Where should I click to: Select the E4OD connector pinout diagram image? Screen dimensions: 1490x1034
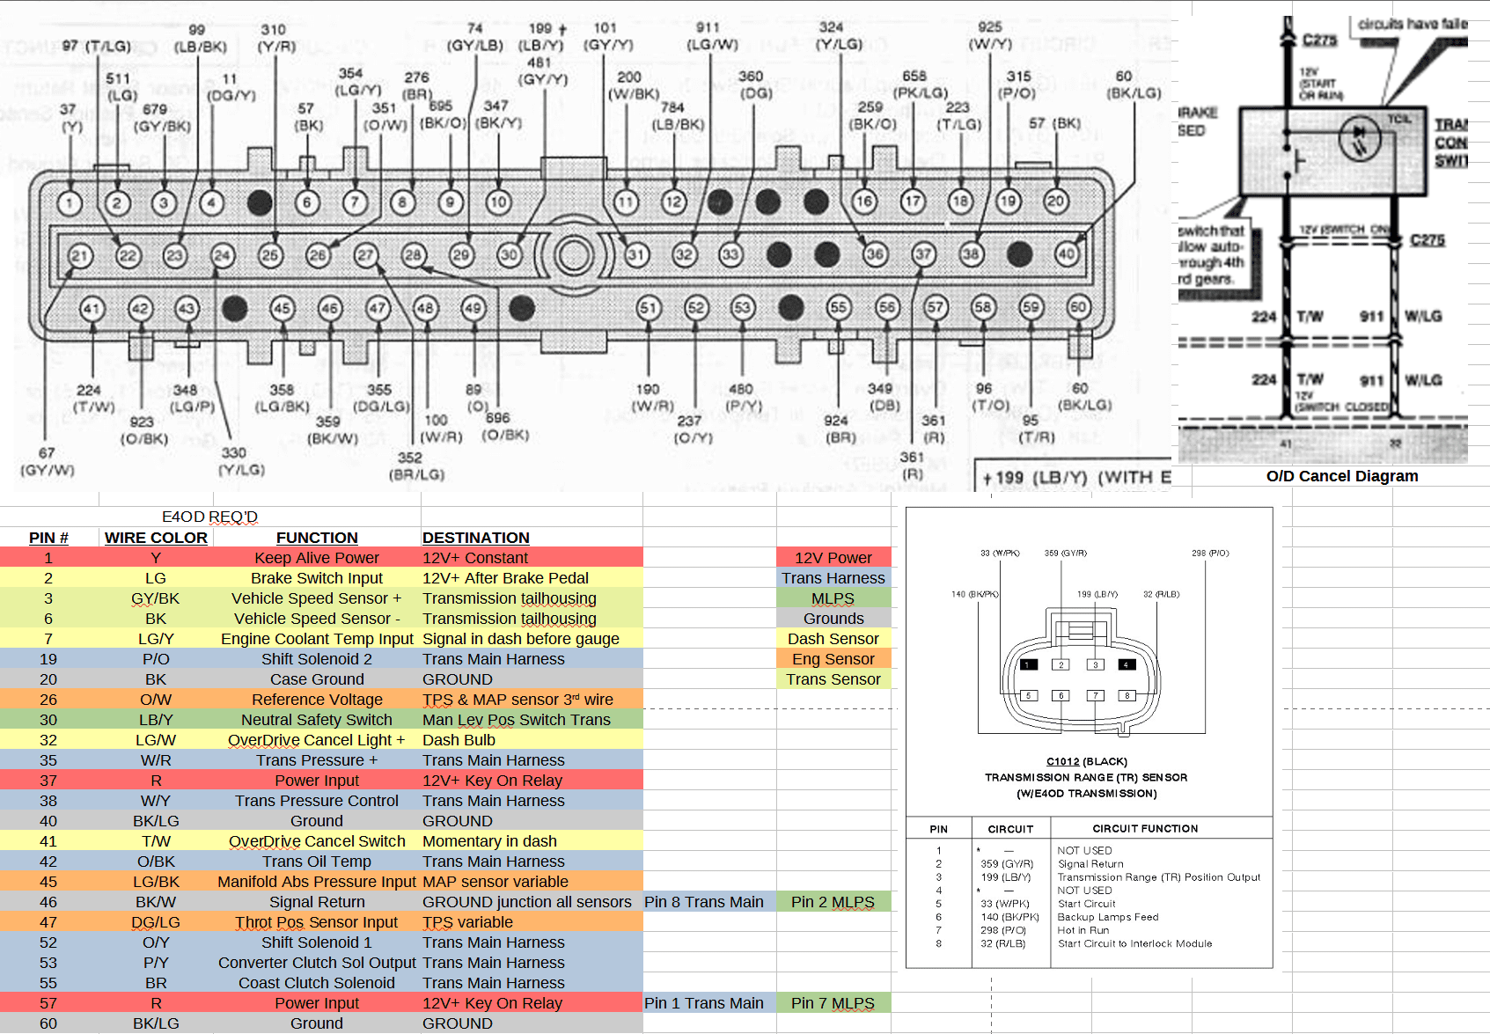[x=585, y=248]
